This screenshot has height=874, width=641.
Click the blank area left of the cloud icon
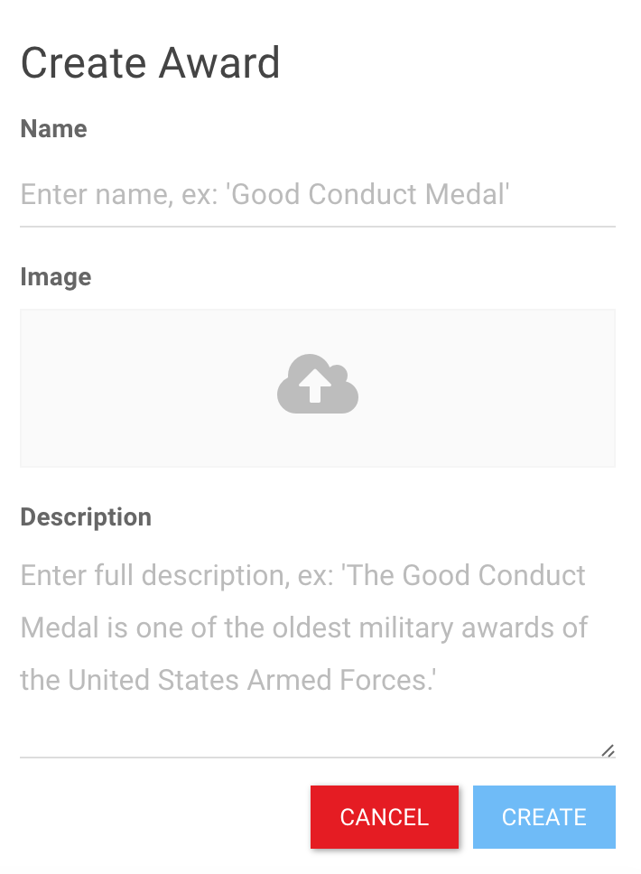144,388
